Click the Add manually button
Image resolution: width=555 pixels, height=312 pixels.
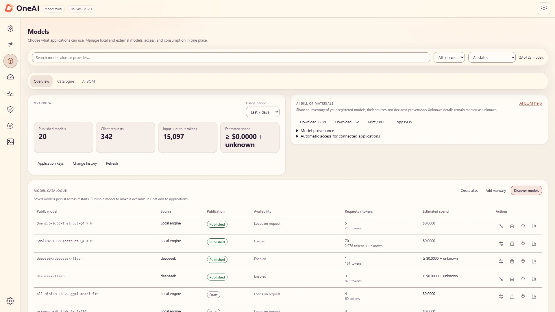tap(496, 191)
